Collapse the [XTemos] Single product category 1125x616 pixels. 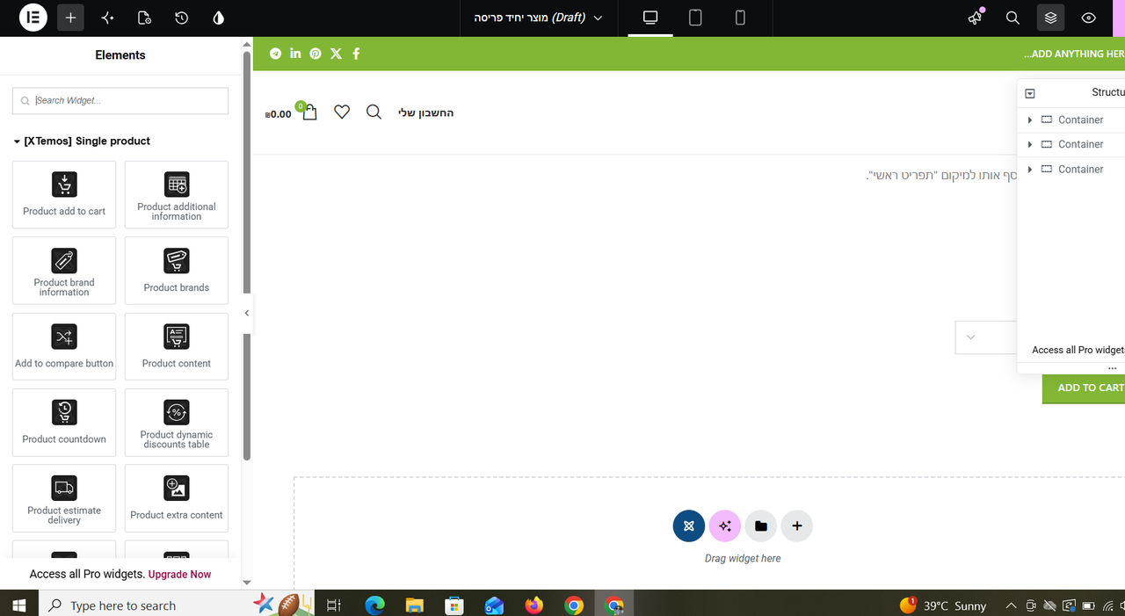pyautogui.click(x=82, y=141)
